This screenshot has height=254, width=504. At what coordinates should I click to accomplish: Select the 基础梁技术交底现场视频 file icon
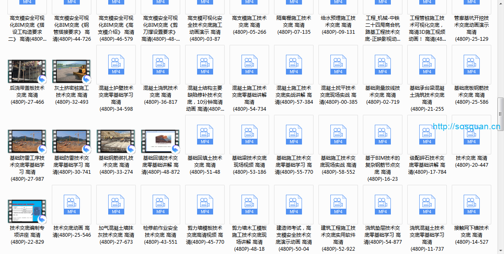point(249,134)
